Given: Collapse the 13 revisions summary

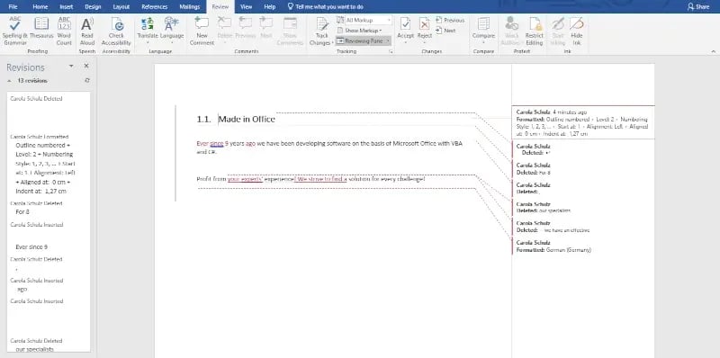Looking at the screenshot, I should [10, 80].
